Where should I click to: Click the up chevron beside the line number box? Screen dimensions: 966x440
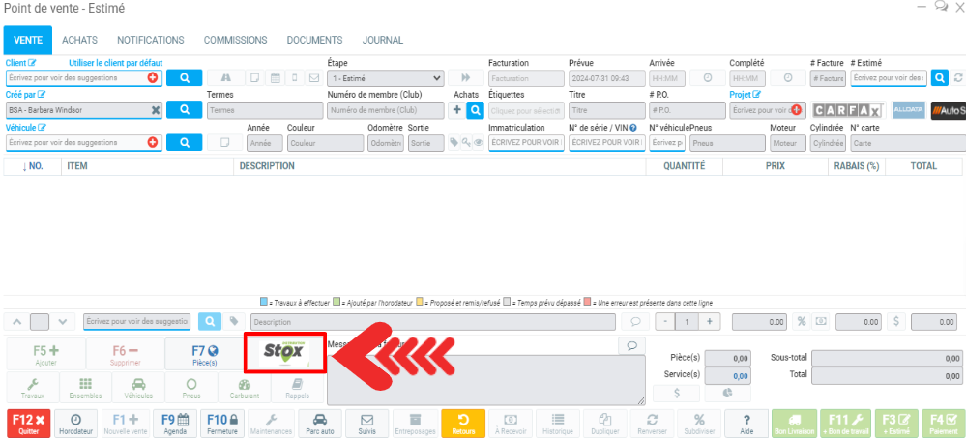click(x=16, y=321)
